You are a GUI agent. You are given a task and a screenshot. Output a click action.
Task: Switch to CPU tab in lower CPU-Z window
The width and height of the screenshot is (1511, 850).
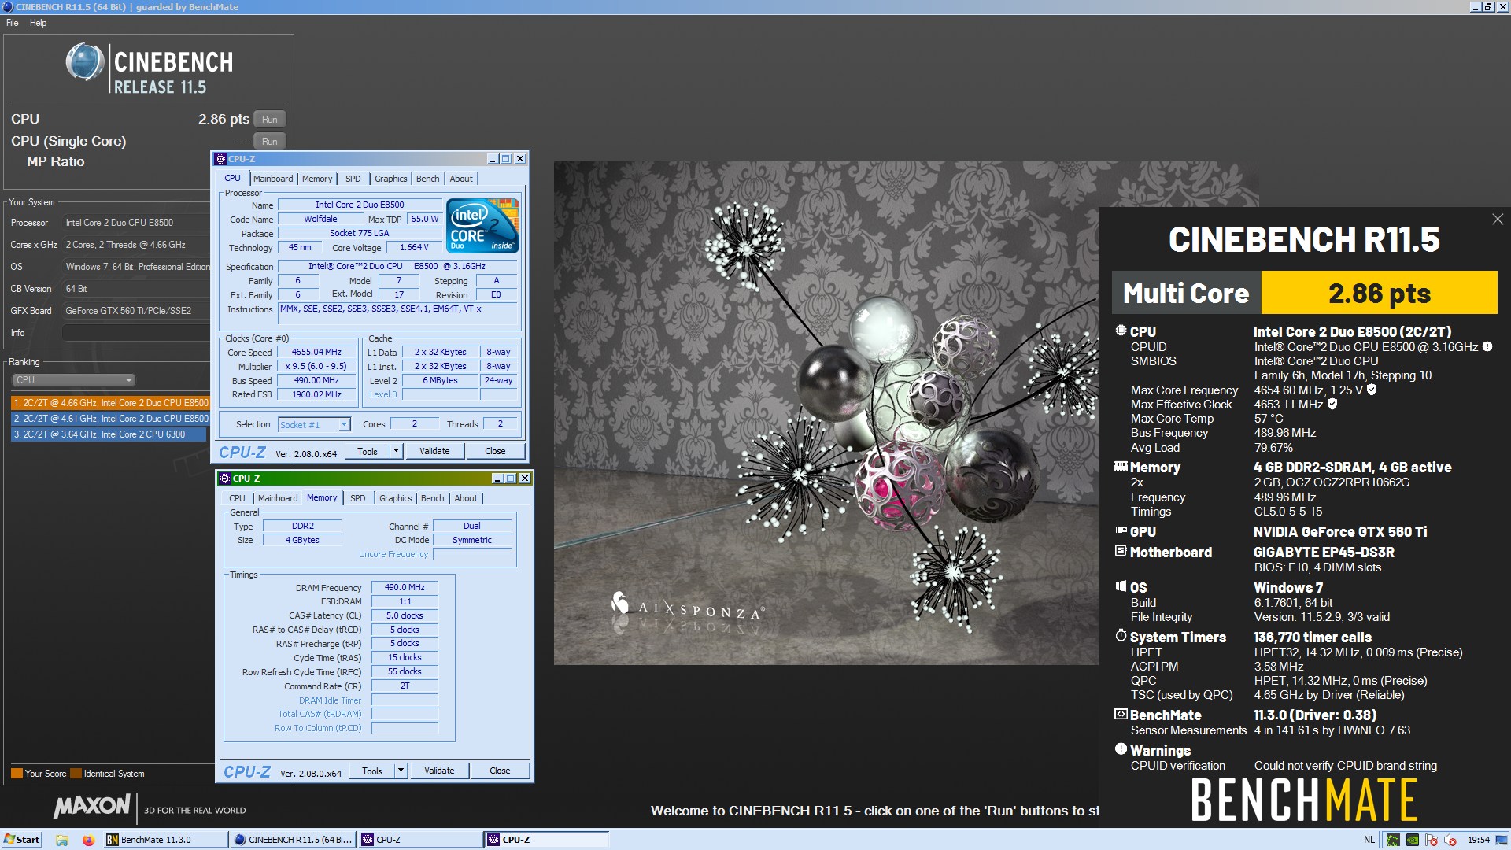tap(237, 498)
